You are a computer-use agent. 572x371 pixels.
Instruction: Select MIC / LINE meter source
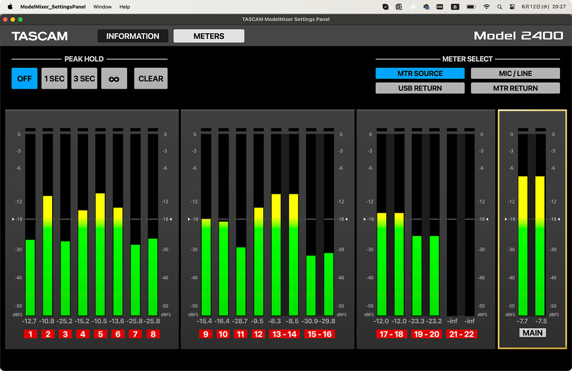(x=515, y=74)
